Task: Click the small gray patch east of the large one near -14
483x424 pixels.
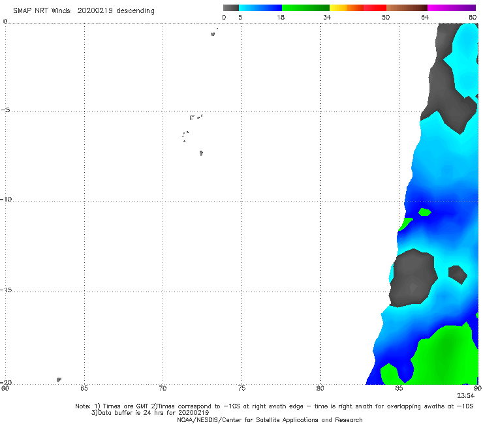Action: pos(458,275)
